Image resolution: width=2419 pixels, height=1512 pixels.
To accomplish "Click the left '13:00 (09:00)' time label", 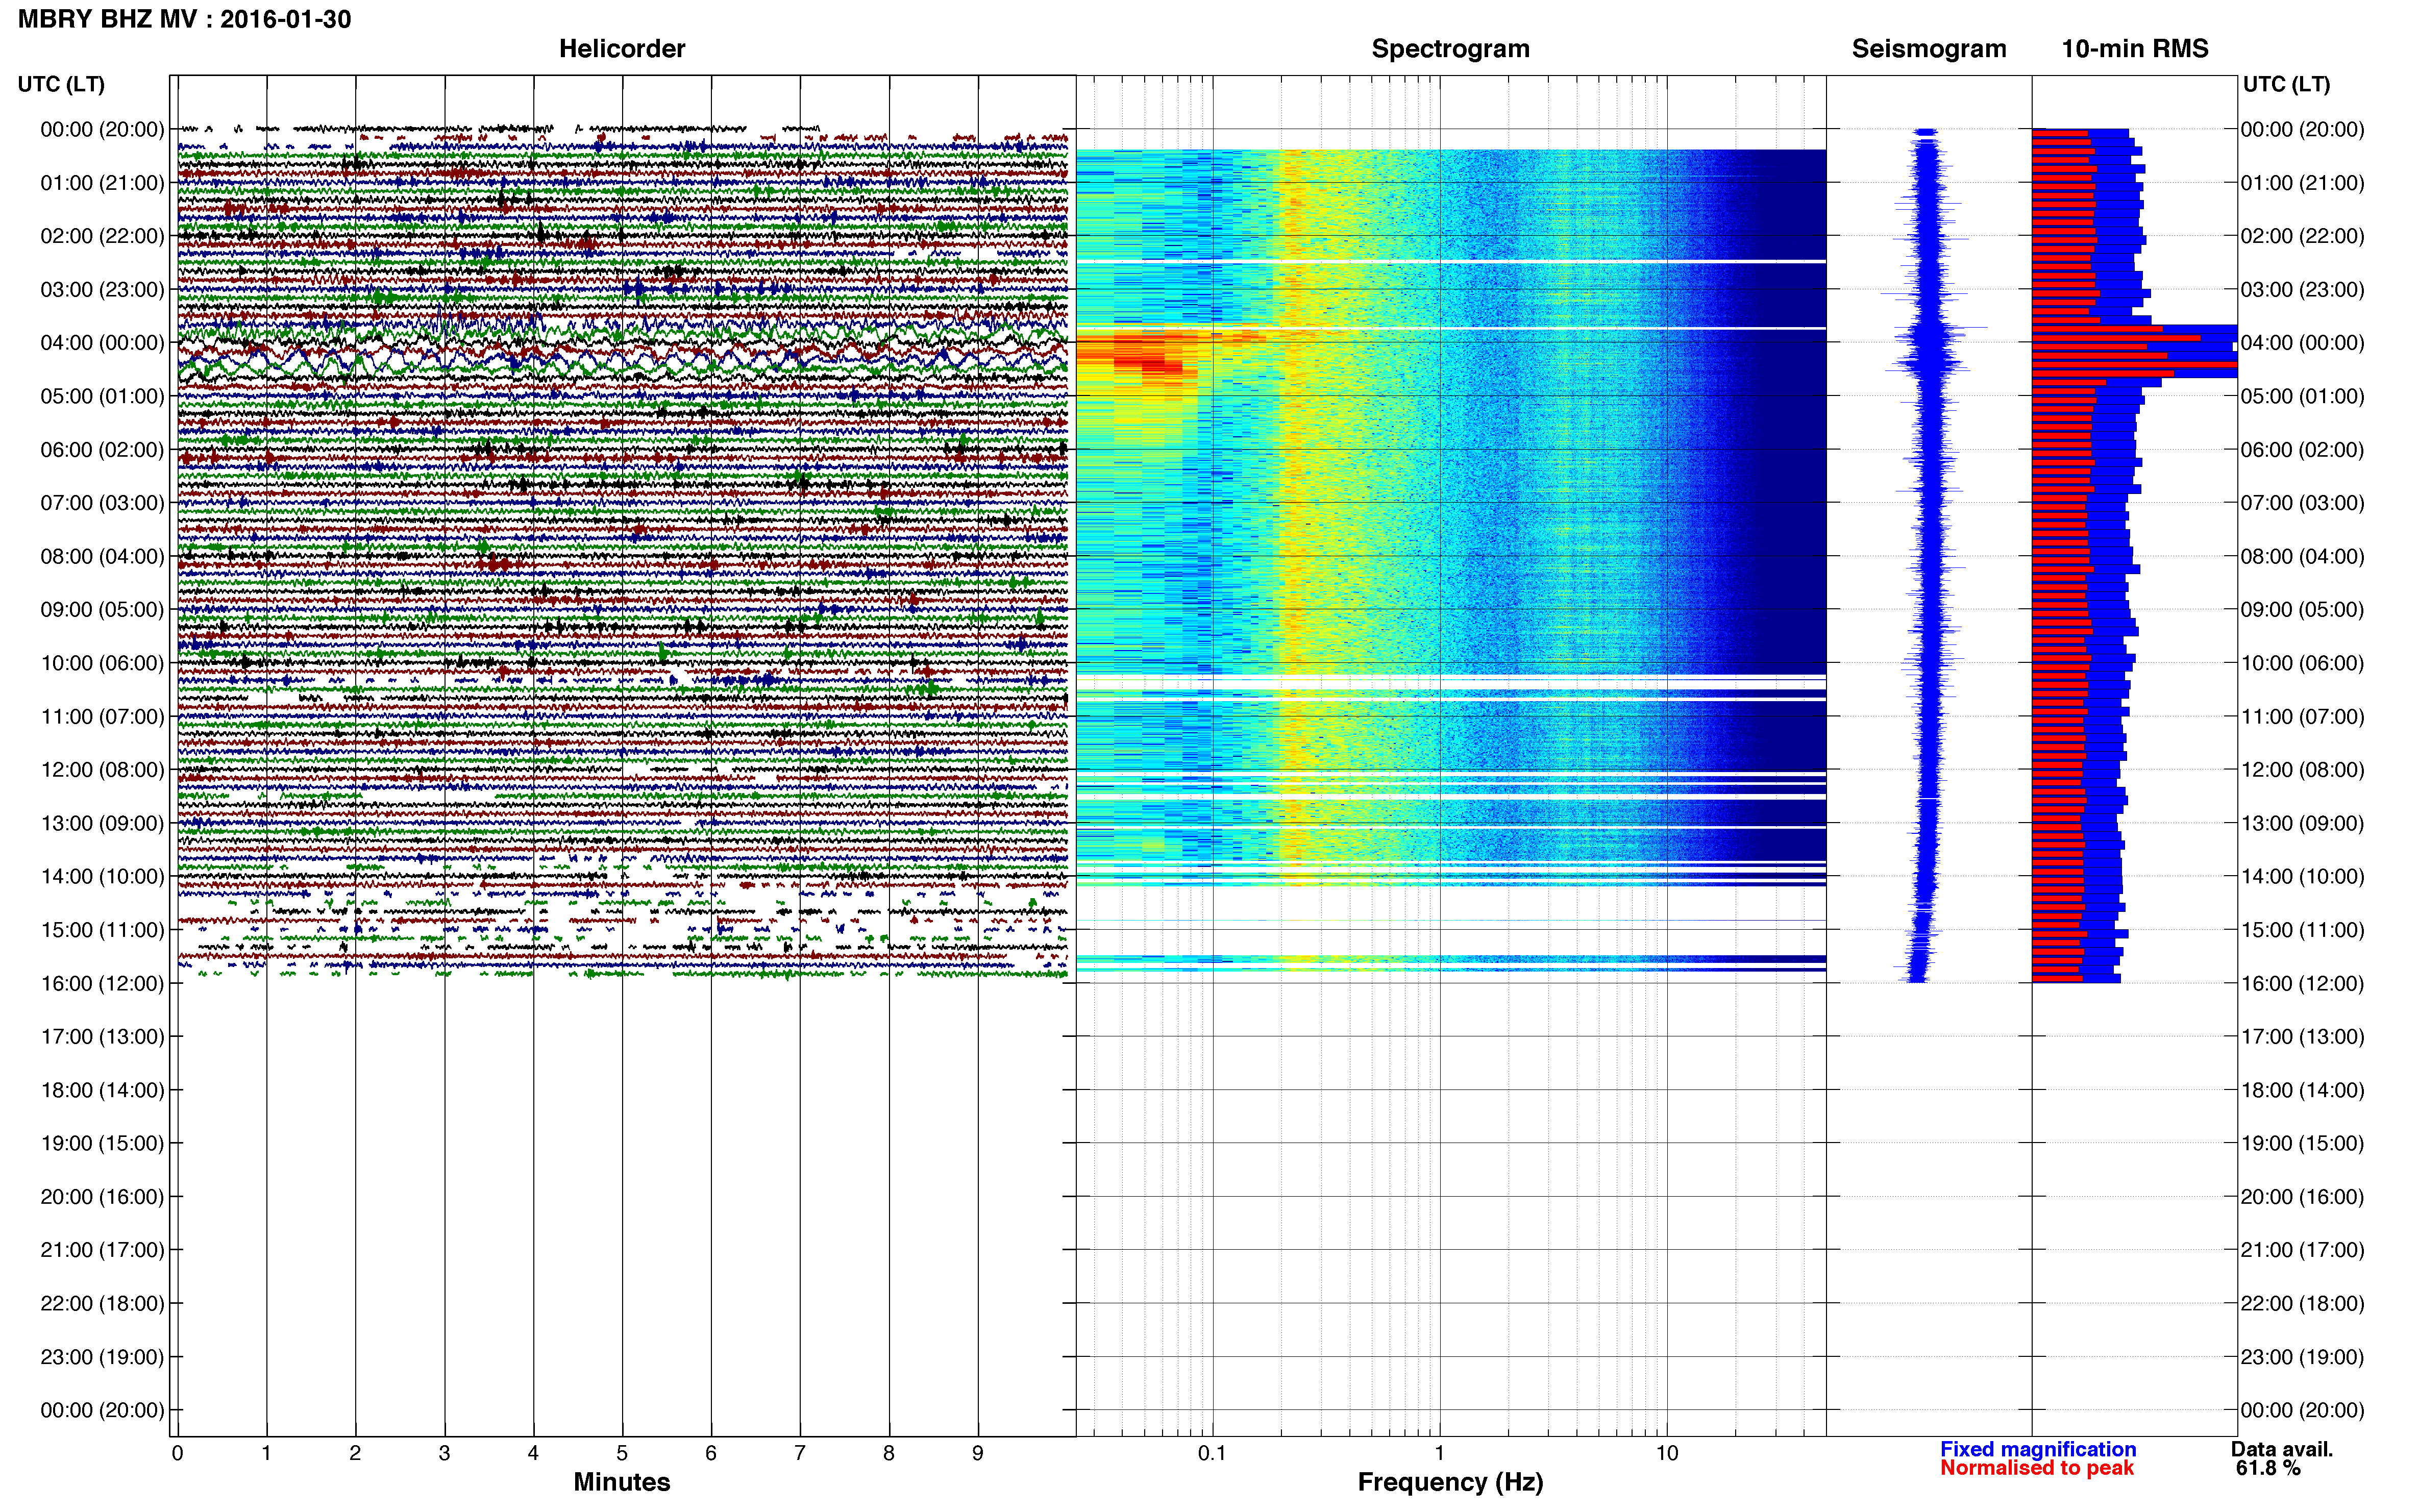I will (102, 823).
